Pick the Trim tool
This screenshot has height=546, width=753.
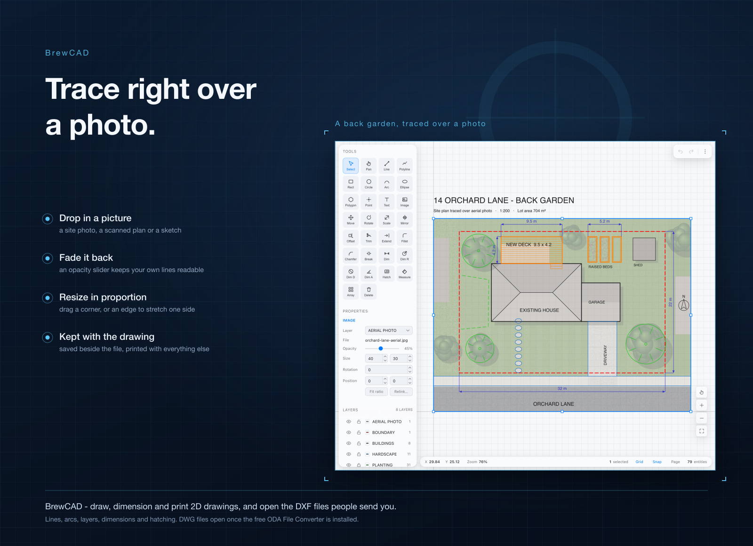point(368,238)
